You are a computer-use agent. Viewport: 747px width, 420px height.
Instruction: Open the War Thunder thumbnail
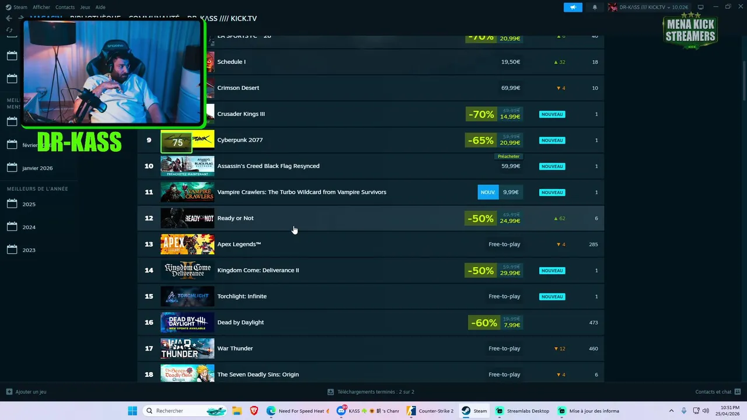(x=187, y=348)
